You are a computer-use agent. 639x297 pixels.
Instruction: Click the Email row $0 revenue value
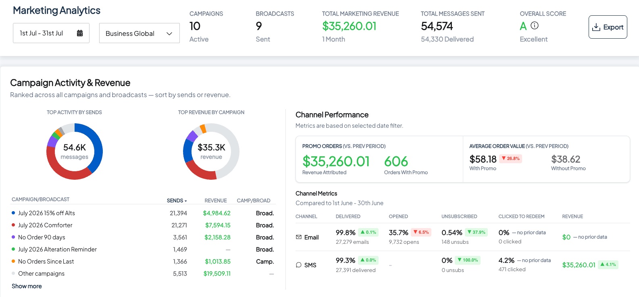pos(566,237)
